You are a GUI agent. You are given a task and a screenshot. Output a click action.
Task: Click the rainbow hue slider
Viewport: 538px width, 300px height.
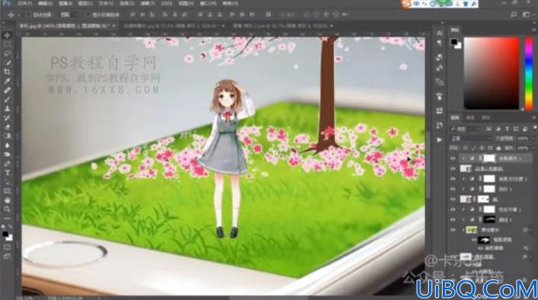coord(529,74)
